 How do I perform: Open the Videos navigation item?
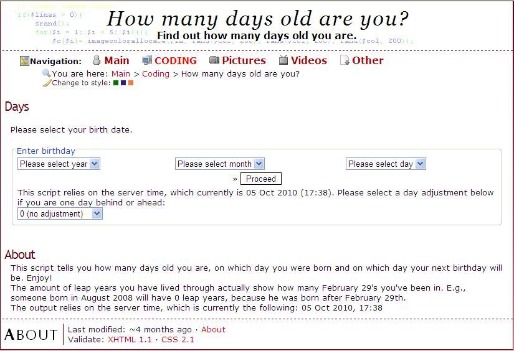pos(309,60)
